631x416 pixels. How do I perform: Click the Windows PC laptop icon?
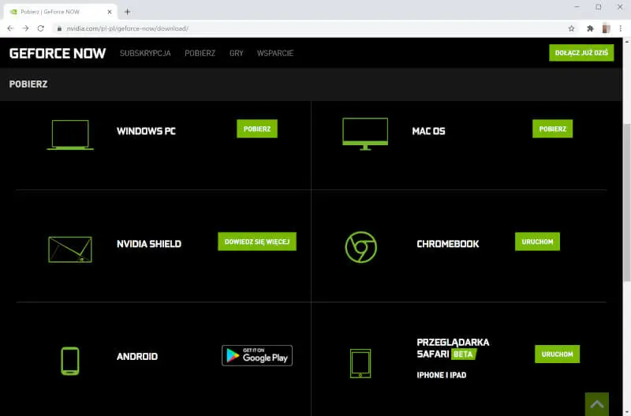tap(70, 135)
